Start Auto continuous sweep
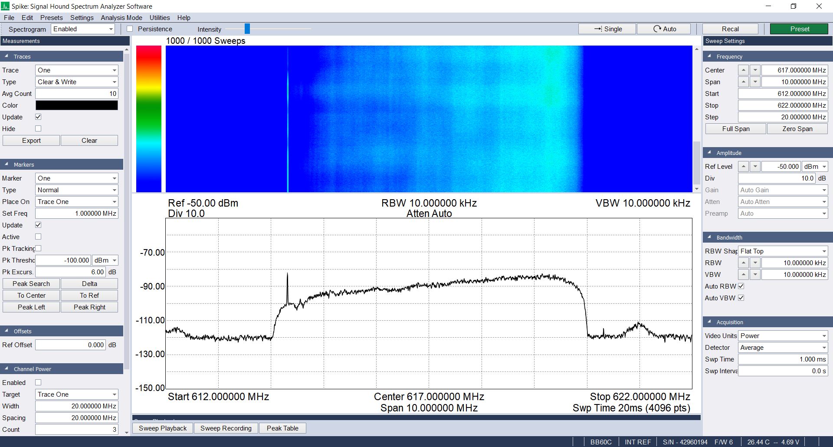Image resolution: width=833 pixels, height=447 pixels. (664, 29)
